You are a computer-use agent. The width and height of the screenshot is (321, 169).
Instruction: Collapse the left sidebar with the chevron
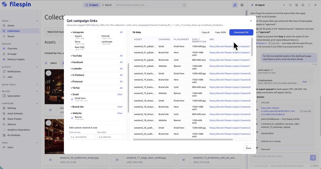tap(37, 13)
